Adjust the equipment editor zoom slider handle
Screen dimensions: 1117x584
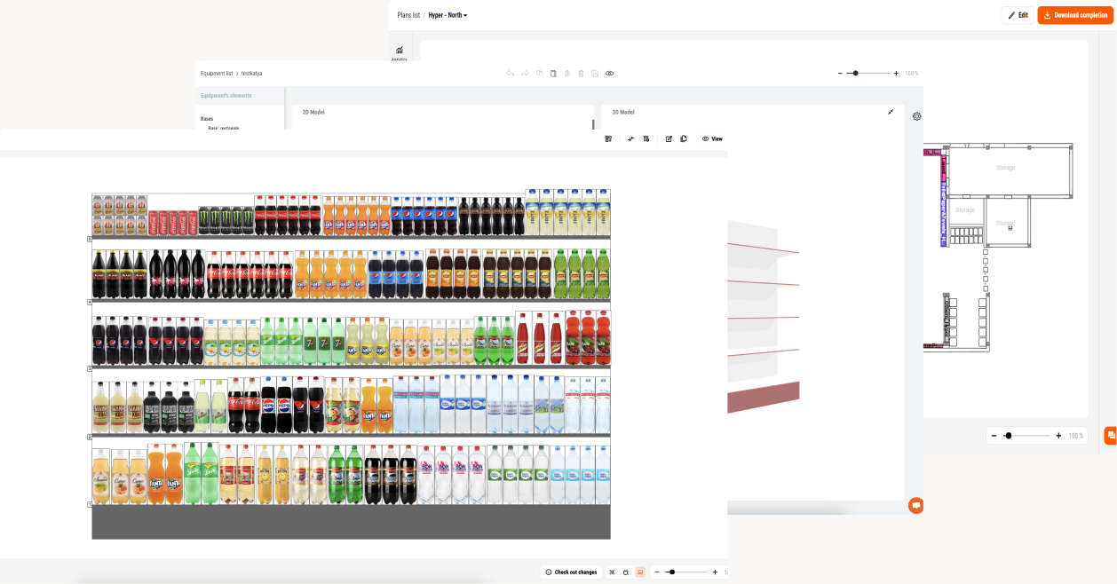(x=856, y=74)
